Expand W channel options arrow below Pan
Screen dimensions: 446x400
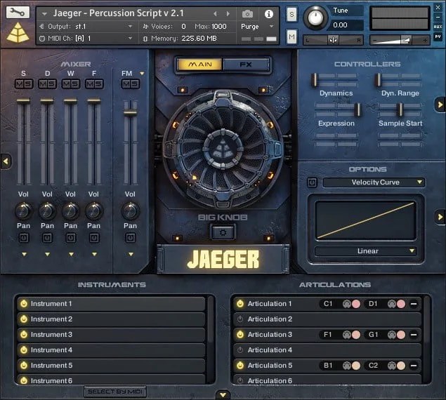(x=71, y=255)
